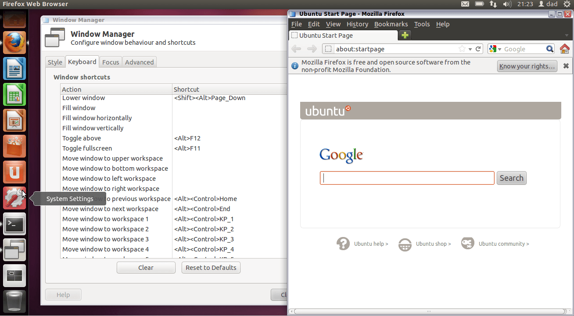Screen dimensions: 574x316
Task: Open the Firefox File menu
Action: click(297, 24)
